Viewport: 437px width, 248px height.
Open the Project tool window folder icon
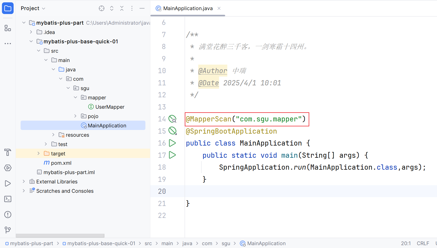tap(8, 8)
